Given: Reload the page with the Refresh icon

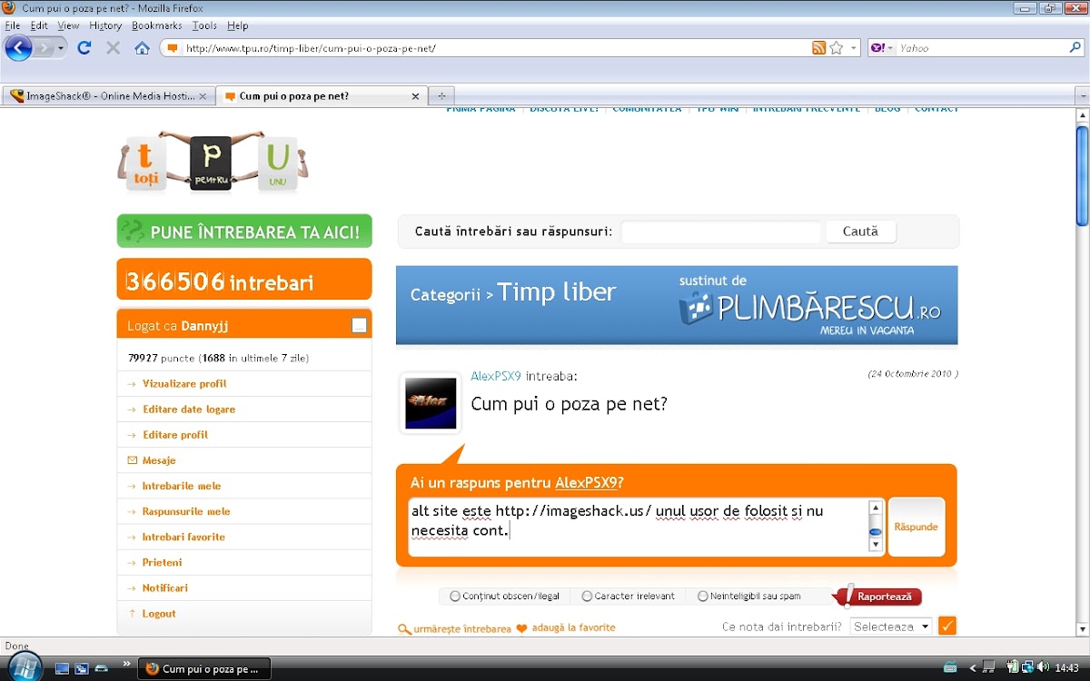Looking at the screenshot, I should [x=84, y=48].
